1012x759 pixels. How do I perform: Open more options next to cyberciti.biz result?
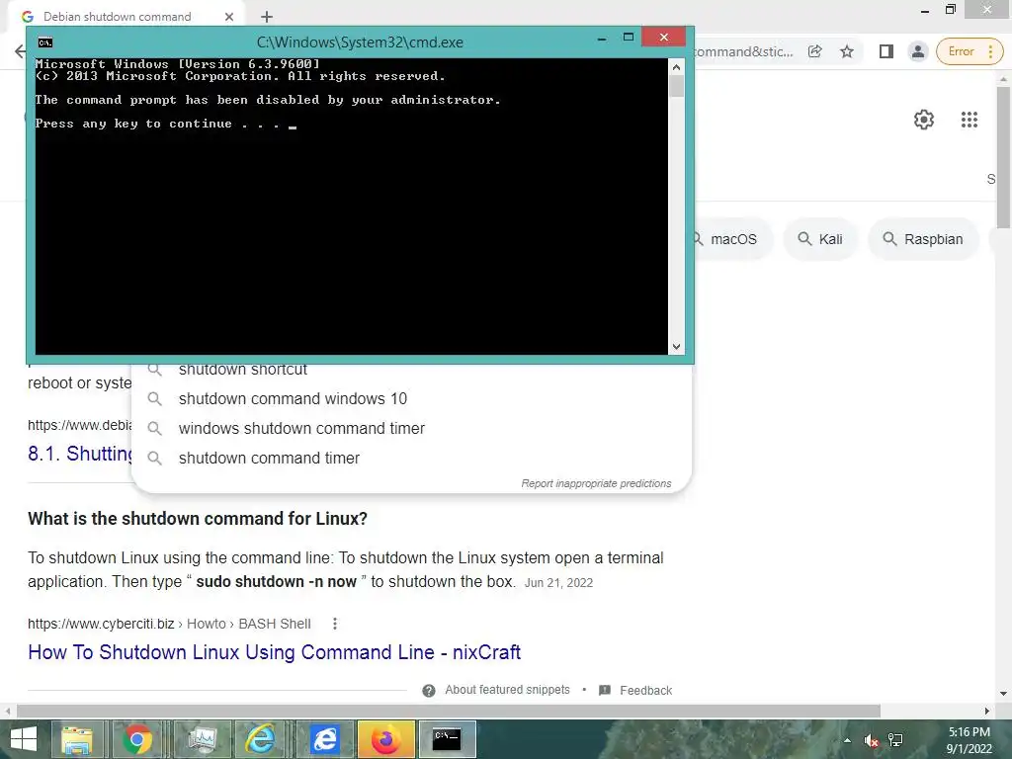click(334, 624)
